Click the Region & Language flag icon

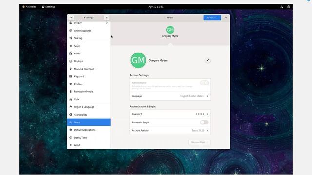click(x=71, y=107)
